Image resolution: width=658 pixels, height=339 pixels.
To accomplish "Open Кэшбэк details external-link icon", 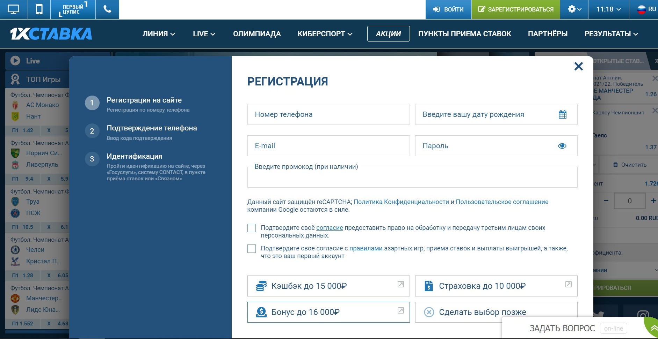I will [401, 284].
